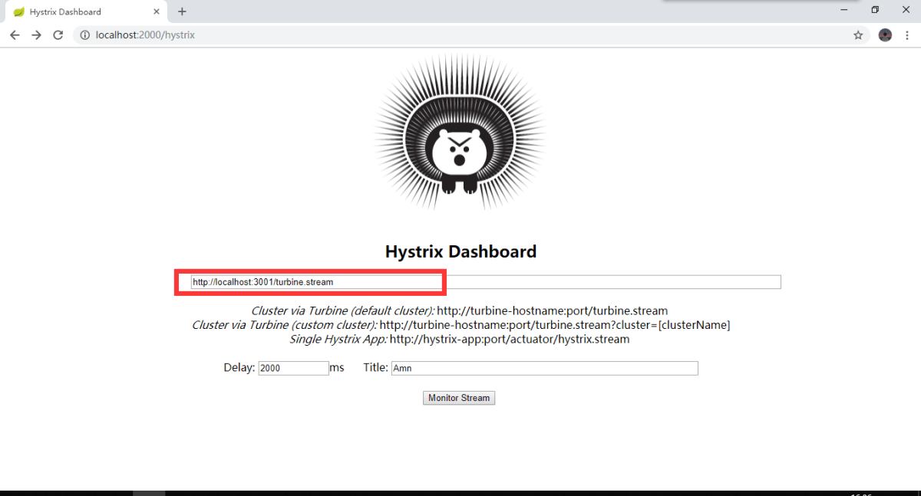Select the Hystrix Dashboard tab
This screenshot has height=496, width=921.
click(x=84, y=11)
